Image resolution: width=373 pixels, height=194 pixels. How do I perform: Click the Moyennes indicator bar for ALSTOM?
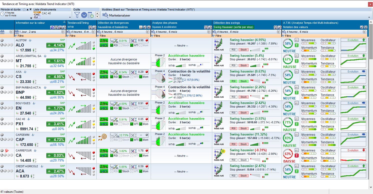pyautogui.click(x=309, y=44)
